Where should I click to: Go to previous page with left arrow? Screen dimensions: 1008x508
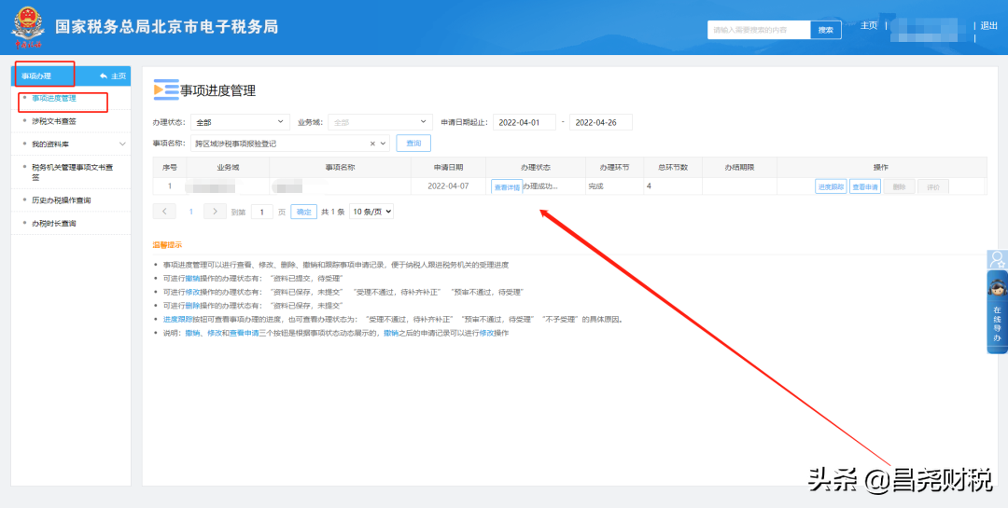163,212
